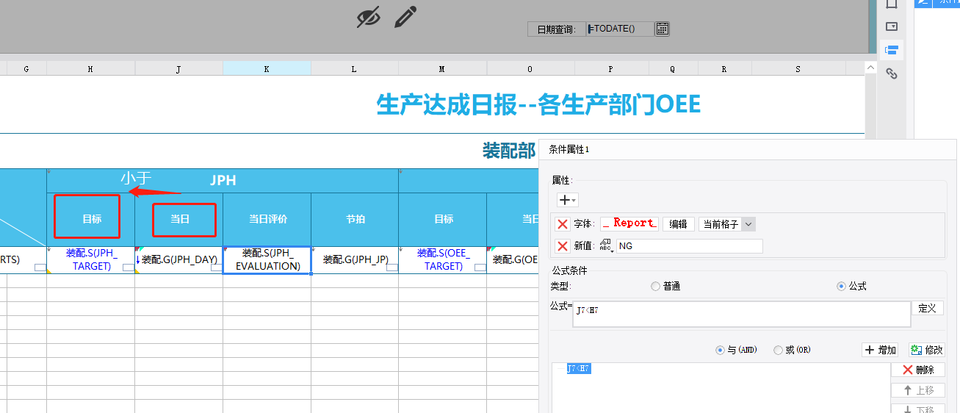Image resolution: width=960 pixels, height=413 pixels.
Task: Click the red Report font preview
Action: (629, 223)
